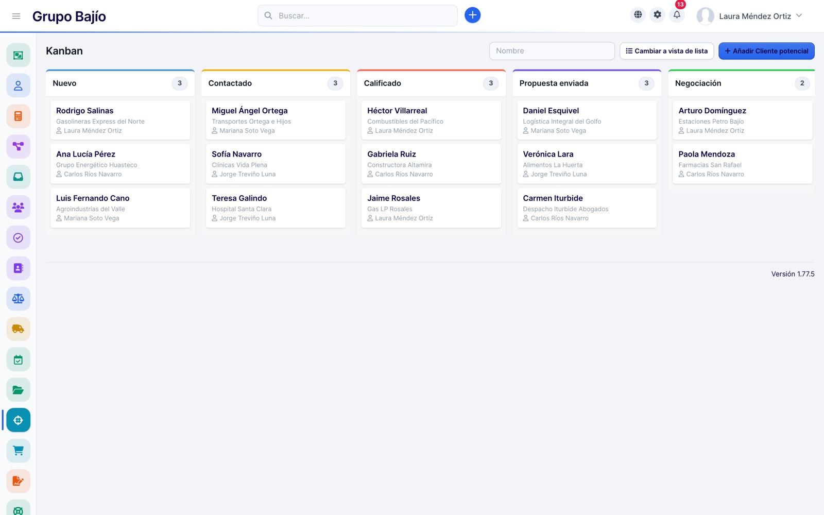Open the shopping cart sidebar icon

(18, 451)
